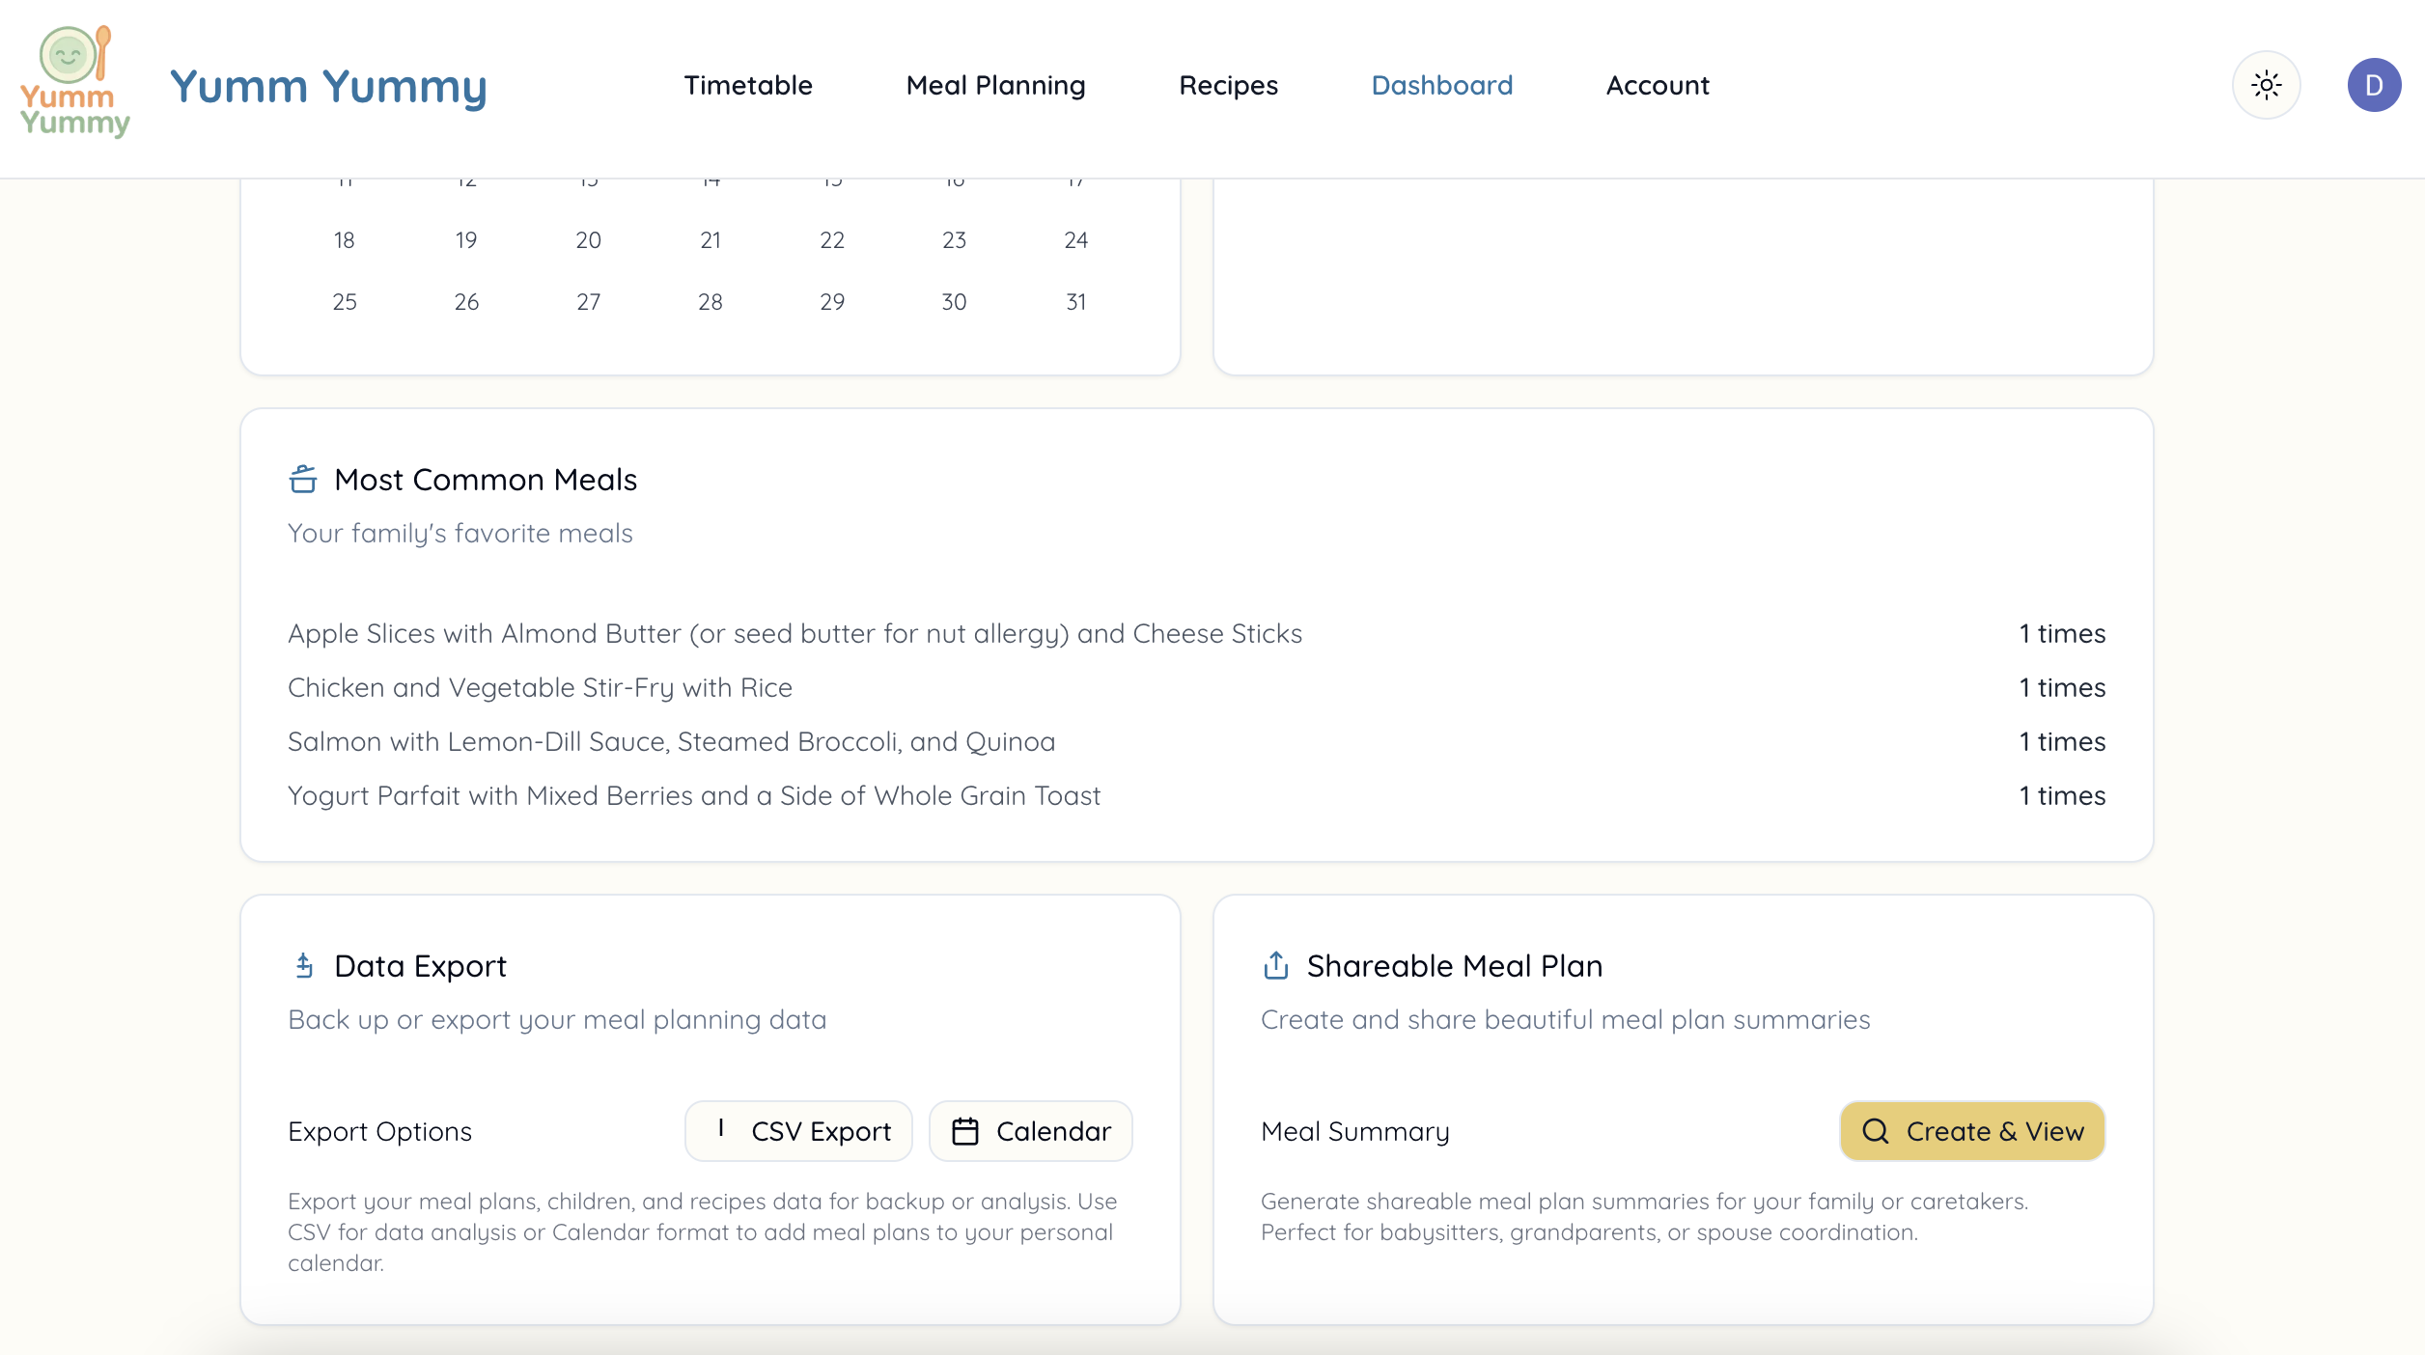Click the Shareable Meal Plan share icon
Image resolution: width=2425 pixels, height=1355 pixels.
[1275, 965]
